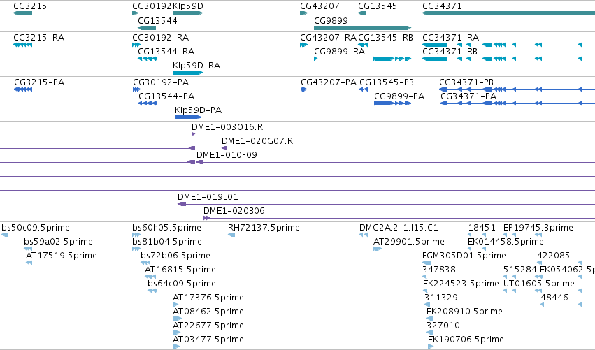Image resolution: width=595 pixels, height=350 pixels.
Task: Click the Klp59D gene glyph
Action: [x=188, y=13]
